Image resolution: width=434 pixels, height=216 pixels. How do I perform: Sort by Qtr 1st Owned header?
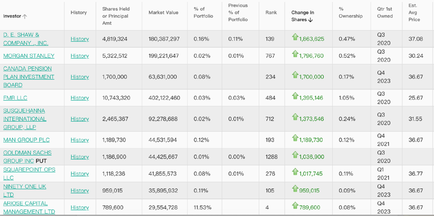coord(385,13)
